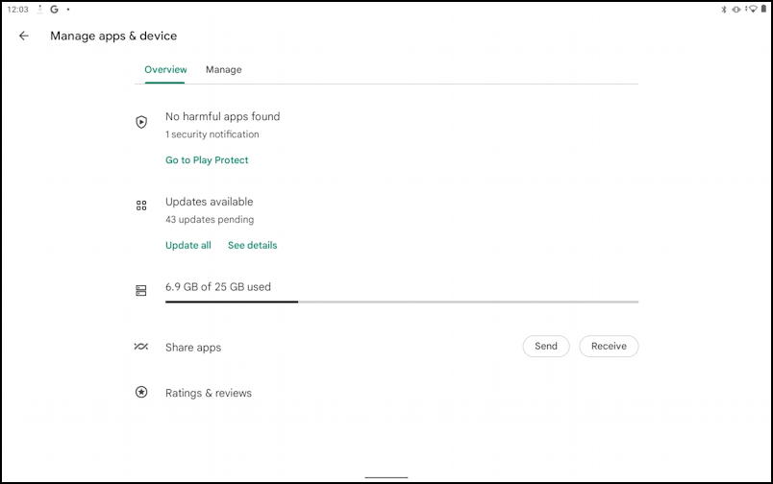The image size is (773, 484).
Task: Click the Google G icon in status bar
Action: 54,9
